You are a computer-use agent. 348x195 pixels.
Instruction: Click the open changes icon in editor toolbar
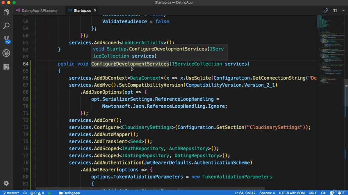pos(326,10)
